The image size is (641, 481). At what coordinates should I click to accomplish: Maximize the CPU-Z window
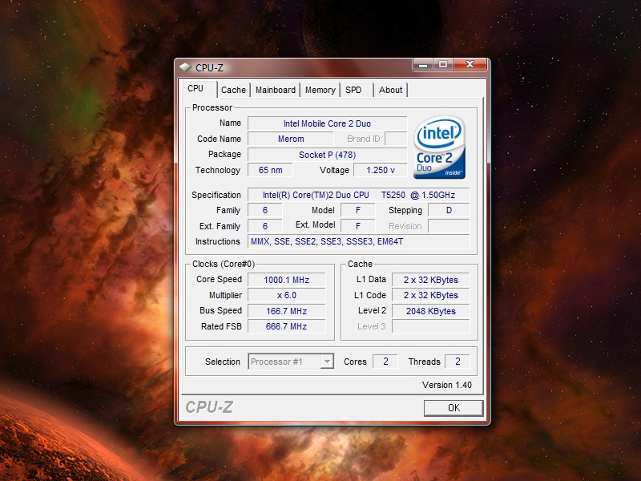443,65
